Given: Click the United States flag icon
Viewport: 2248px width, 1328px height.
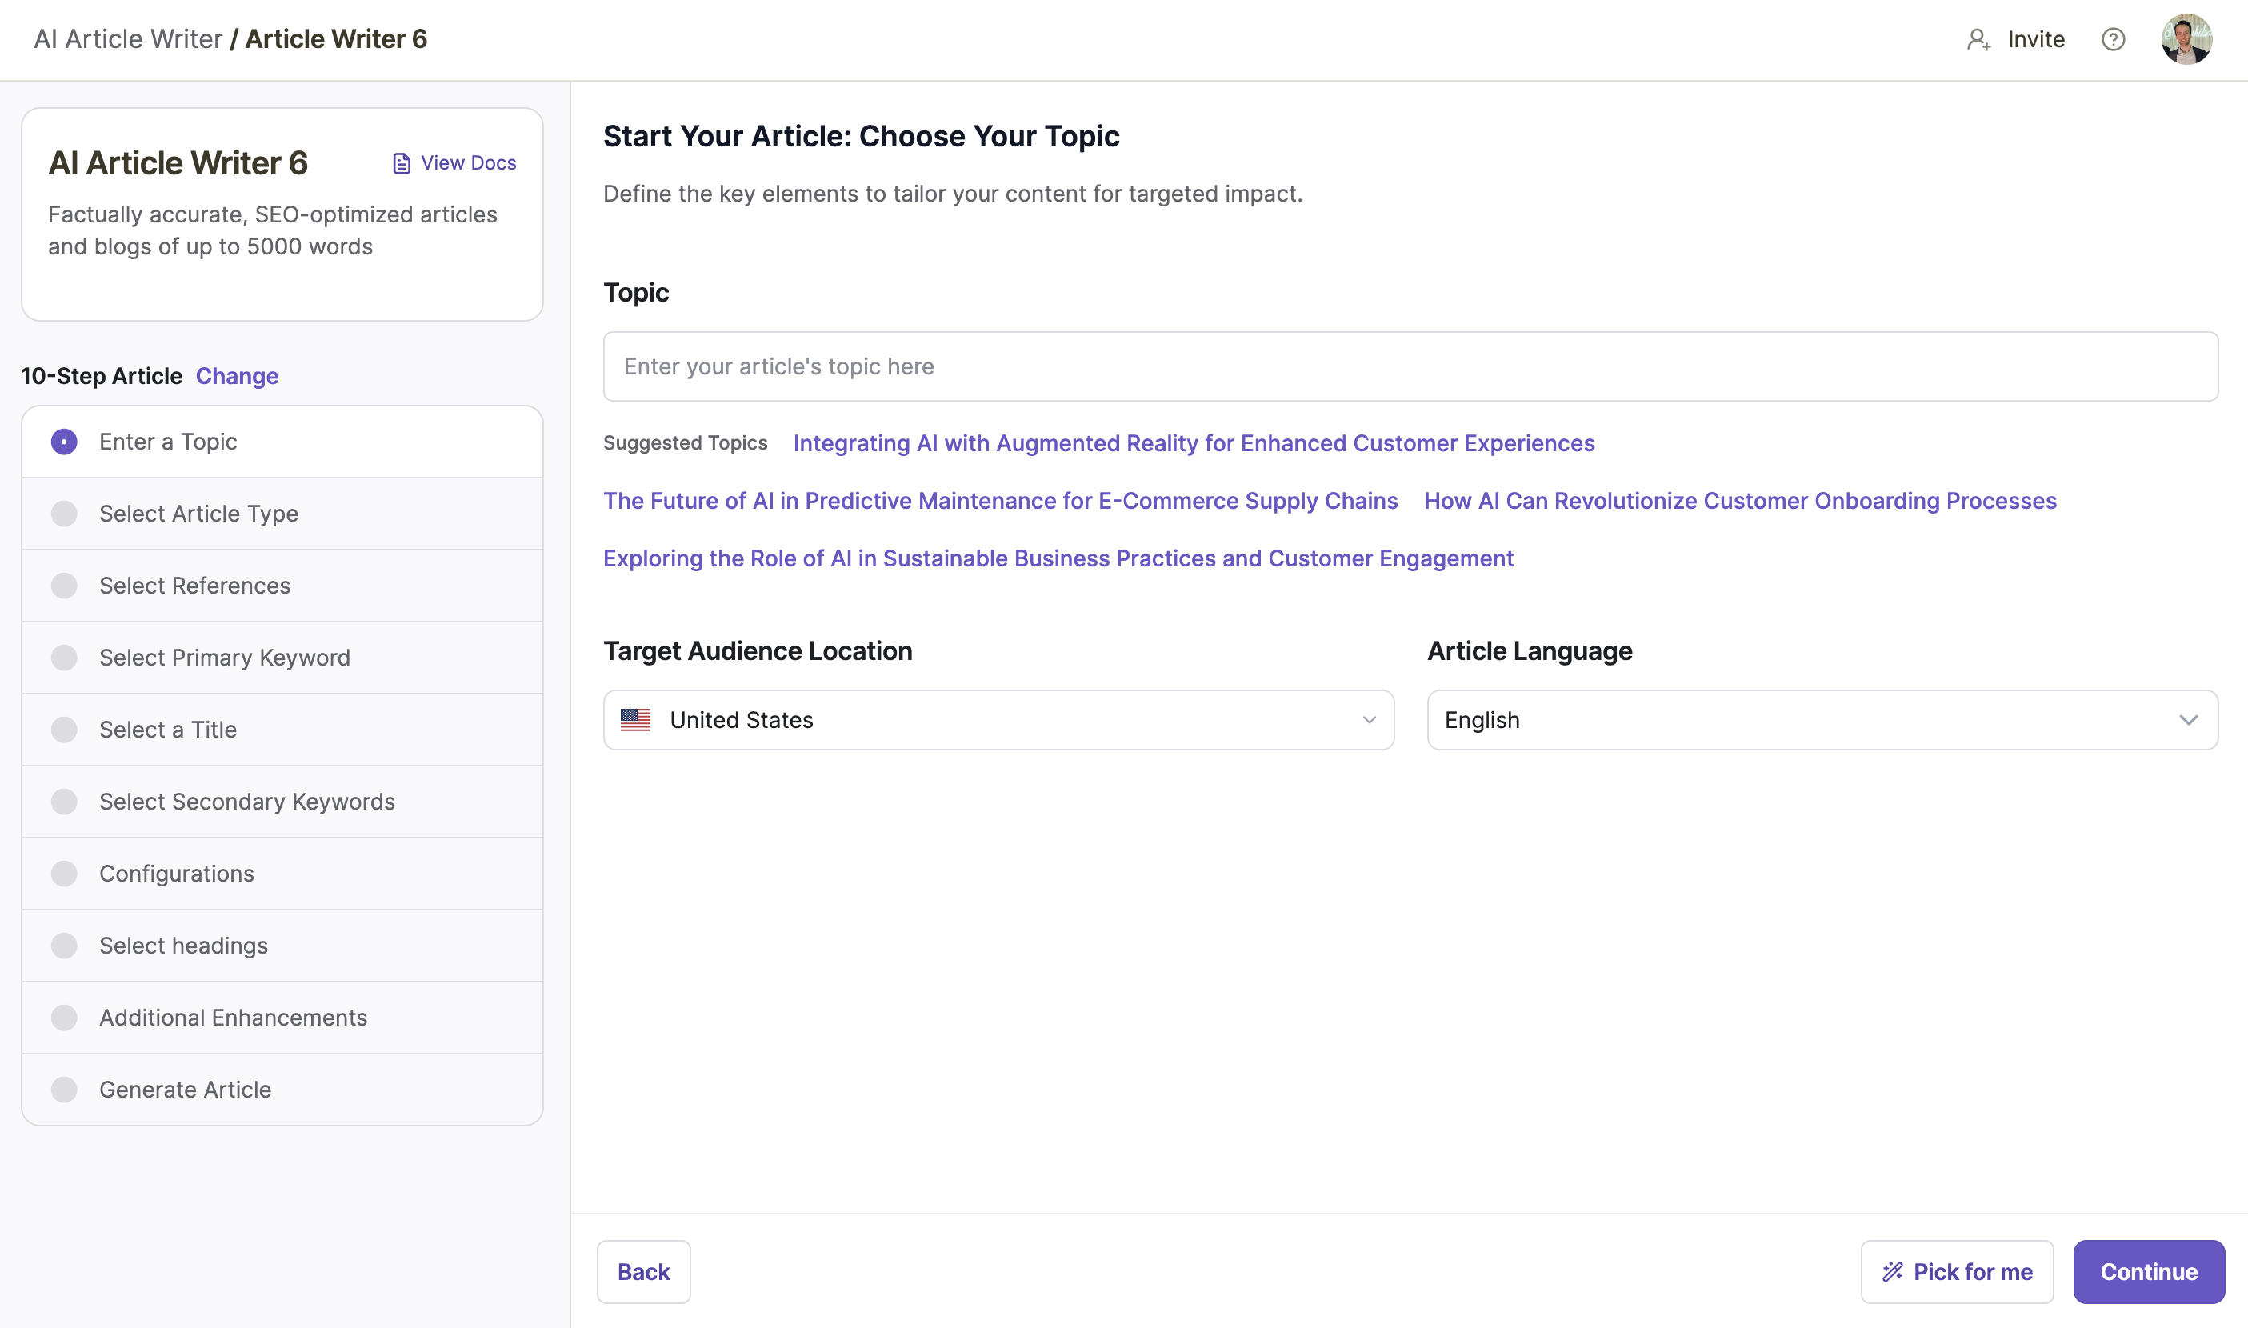Looking at the screenshot, I should (635, 719).
